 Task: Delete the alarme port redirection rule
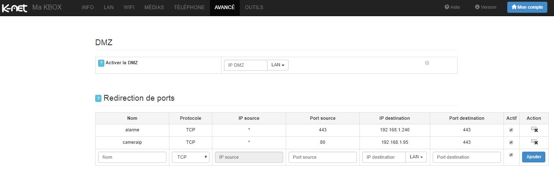click(x=534, y=130)
